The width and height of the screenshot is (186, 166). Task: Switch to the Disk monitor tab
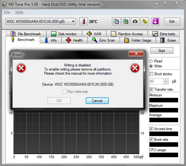64,34
